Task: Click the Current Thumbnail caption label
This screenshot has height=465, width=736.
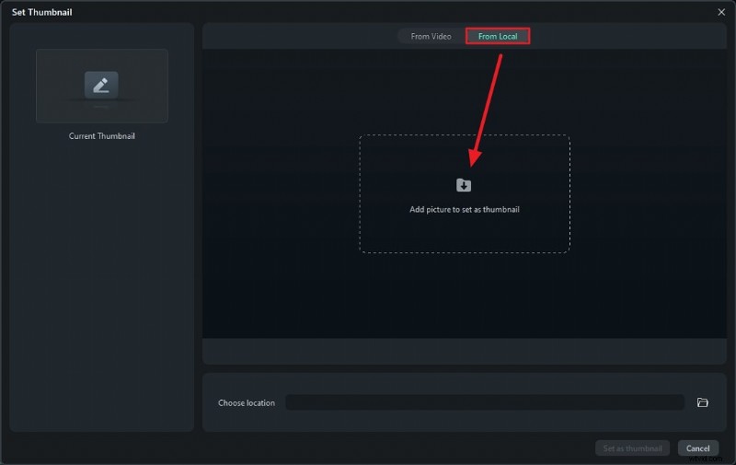Action: click(x=101, y=136)
